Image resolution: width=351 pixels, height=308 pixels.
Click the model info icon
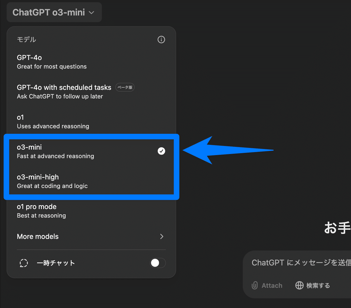point(161,40)
